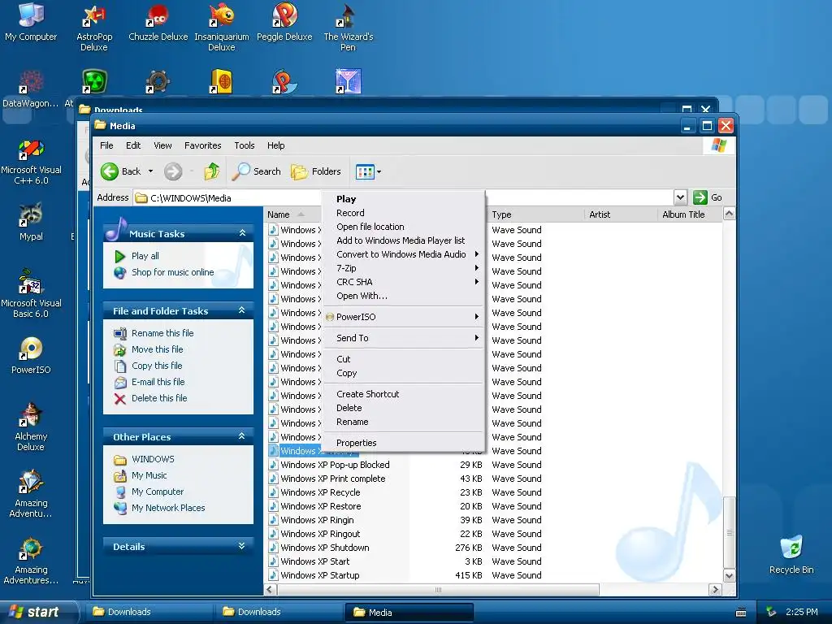Click E-mail this file link
This screenshot has width=832, height=624.
click(x=158, y=382)
